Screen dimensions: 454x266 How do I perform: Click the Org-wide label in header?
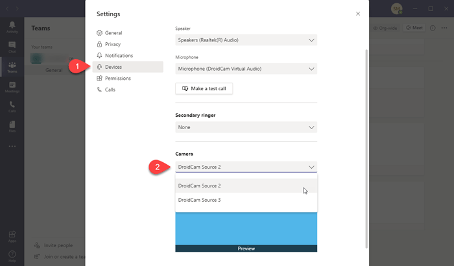coord(385,28)
